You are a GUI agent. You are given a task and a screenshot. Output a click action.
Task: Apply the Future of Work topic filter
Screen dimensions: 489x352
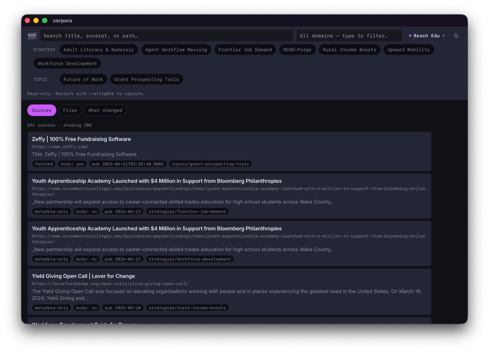(83, 79)
